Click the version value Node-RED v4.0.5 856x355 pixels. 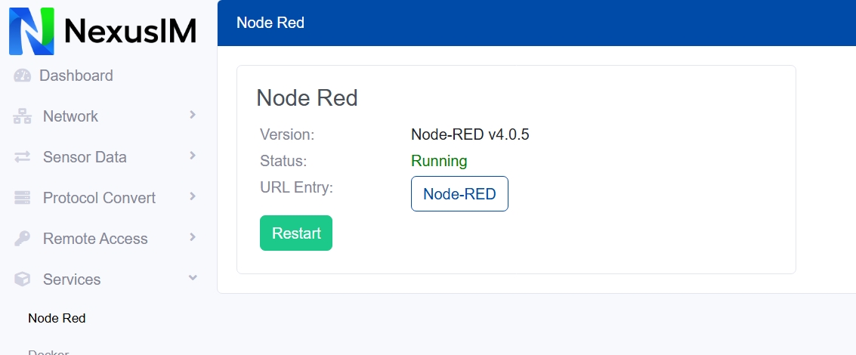470,134
